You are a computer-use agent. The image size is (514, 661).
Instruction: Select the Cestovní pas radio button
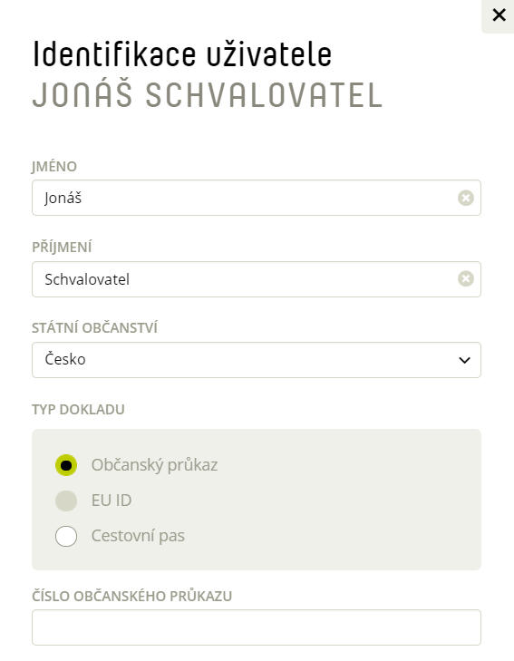(x=66, y=536)
